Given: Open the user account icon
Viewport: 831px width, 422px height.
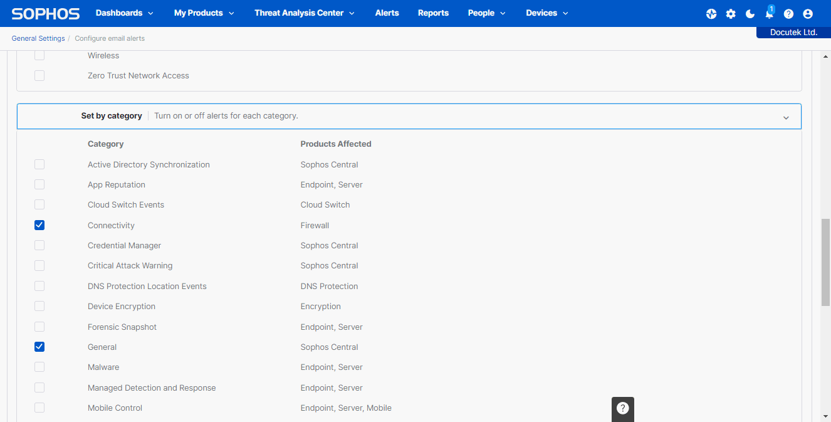Looking at the screenshot, I should tap(808, 14).
